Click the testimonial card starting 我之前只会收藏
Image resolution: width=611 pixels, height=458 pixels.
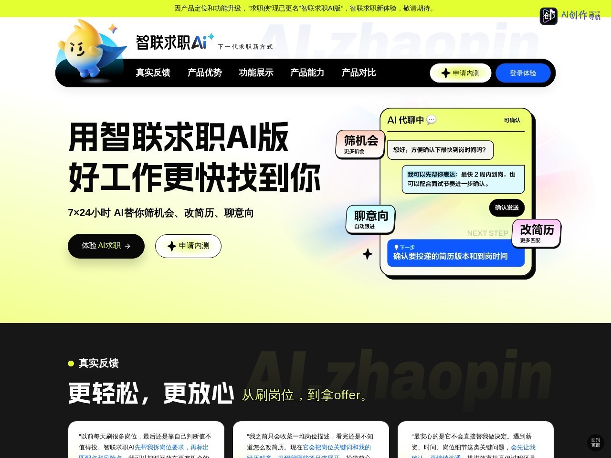[311, 439]
